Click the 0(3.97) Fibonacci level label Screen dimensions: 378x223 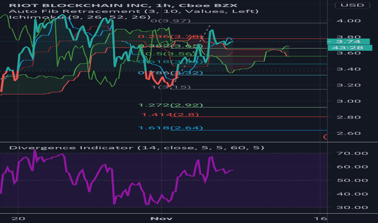coord(171,21)
